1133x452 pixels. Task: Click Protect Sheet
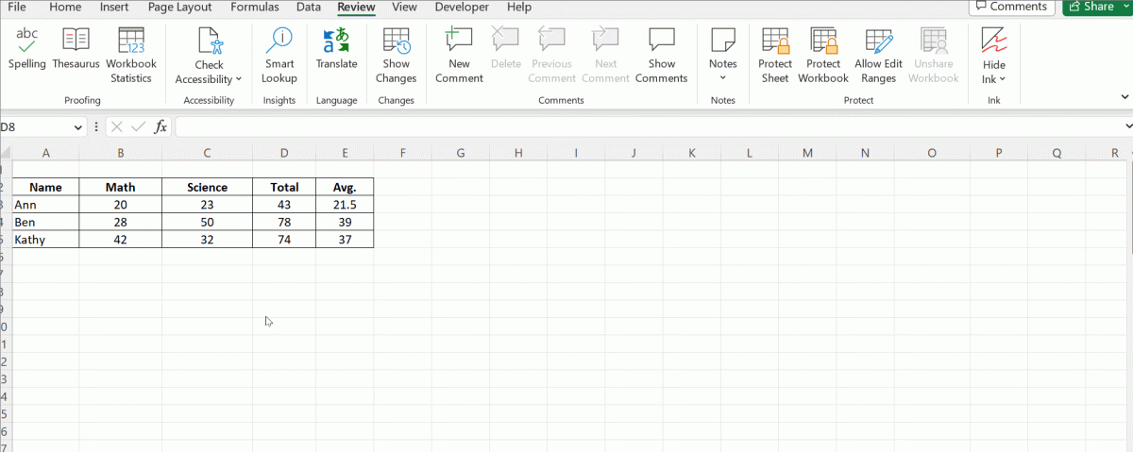(x=775, y=55)
